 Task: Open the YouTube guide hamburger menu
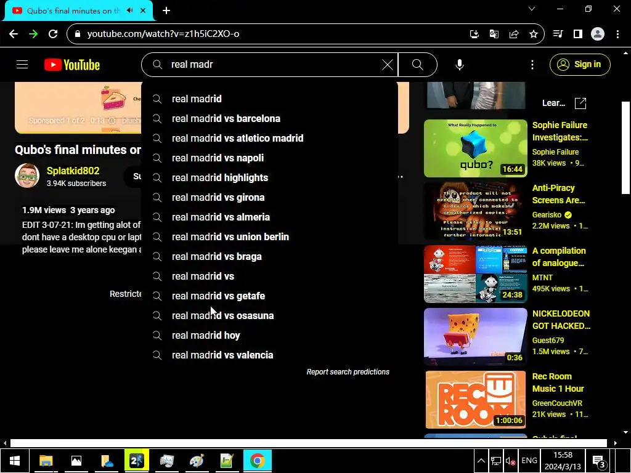tap(22, 64)
